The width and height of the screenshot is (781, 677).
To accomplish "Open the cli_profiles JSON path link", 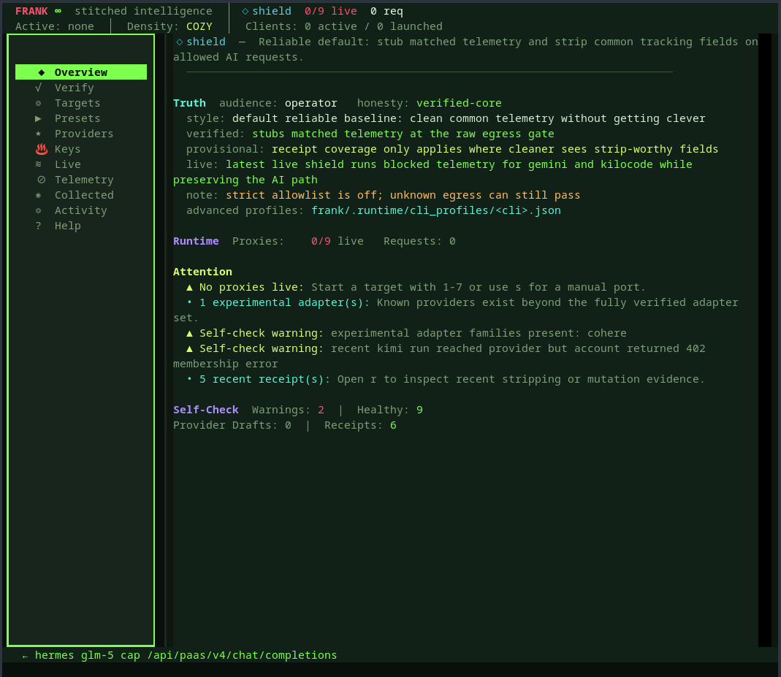I will [435, 210].
